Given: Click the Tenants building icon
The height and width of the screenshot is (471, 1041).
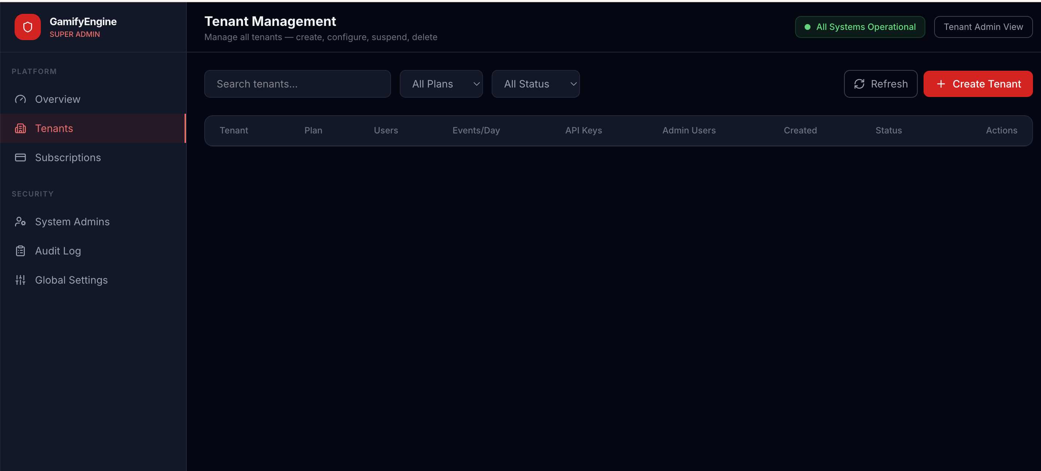Looking at the screenshot, I should (20, 128).
